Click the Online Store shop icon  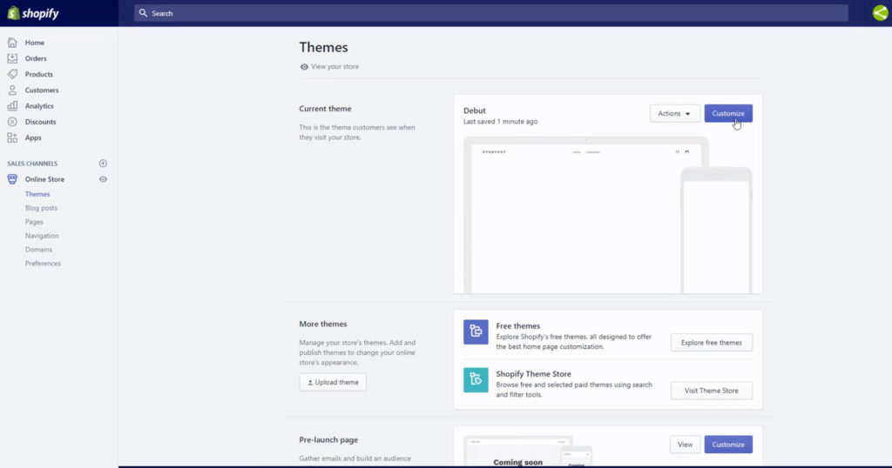12,179
